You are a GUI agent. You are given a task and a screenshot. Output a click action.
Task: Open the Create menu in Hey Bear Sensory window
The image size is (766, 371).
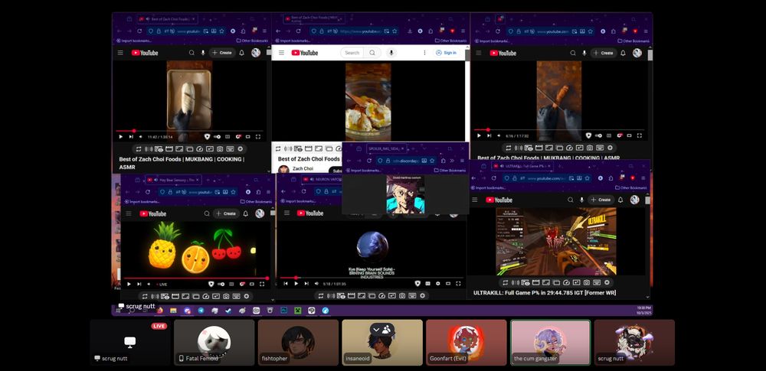[x=226, y=213]
